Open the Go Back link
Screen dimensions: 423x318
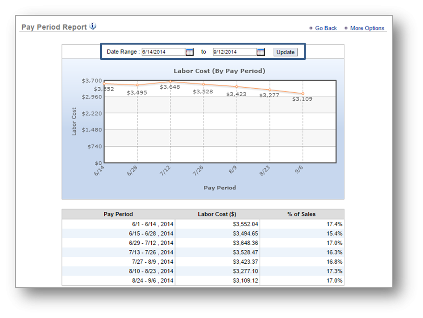325,28
